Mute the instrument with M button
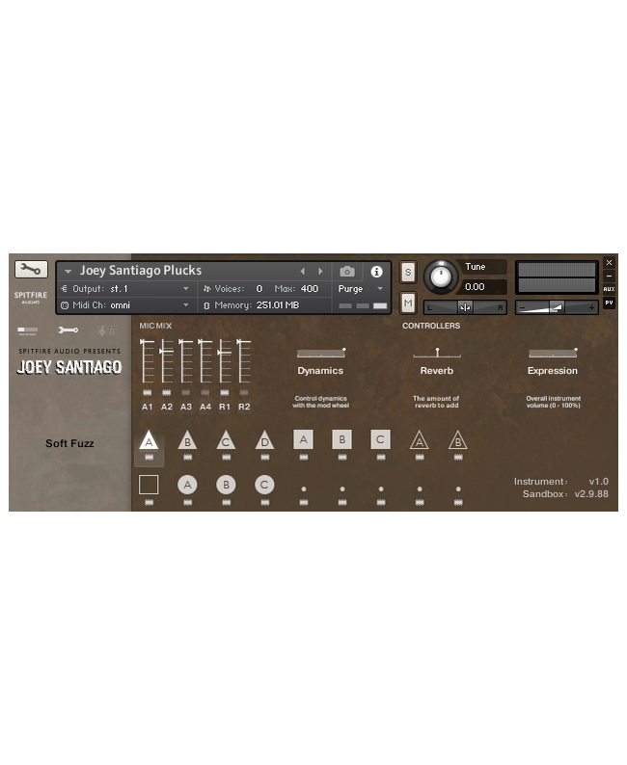This screenshot has height=765, width=627. pyautogui.click(x=408, y=303)
